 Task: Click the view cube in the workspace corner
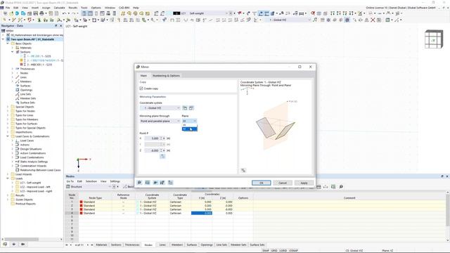point(433,39)
